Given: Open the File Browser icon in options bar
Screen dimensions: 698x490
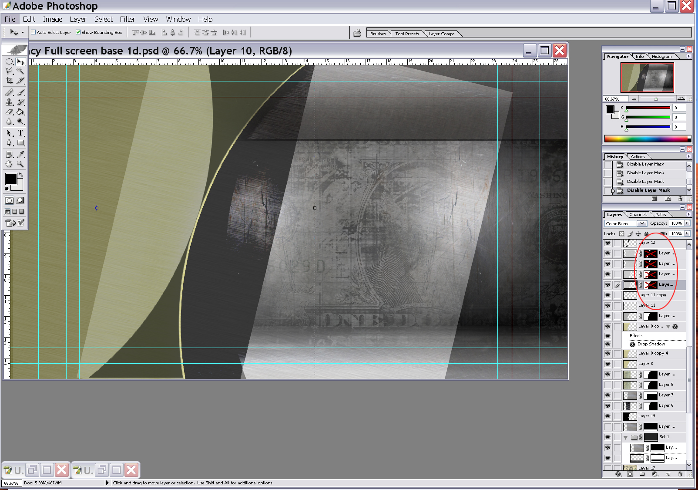Looking at the screenshot, I should click(x=357, y=33).
